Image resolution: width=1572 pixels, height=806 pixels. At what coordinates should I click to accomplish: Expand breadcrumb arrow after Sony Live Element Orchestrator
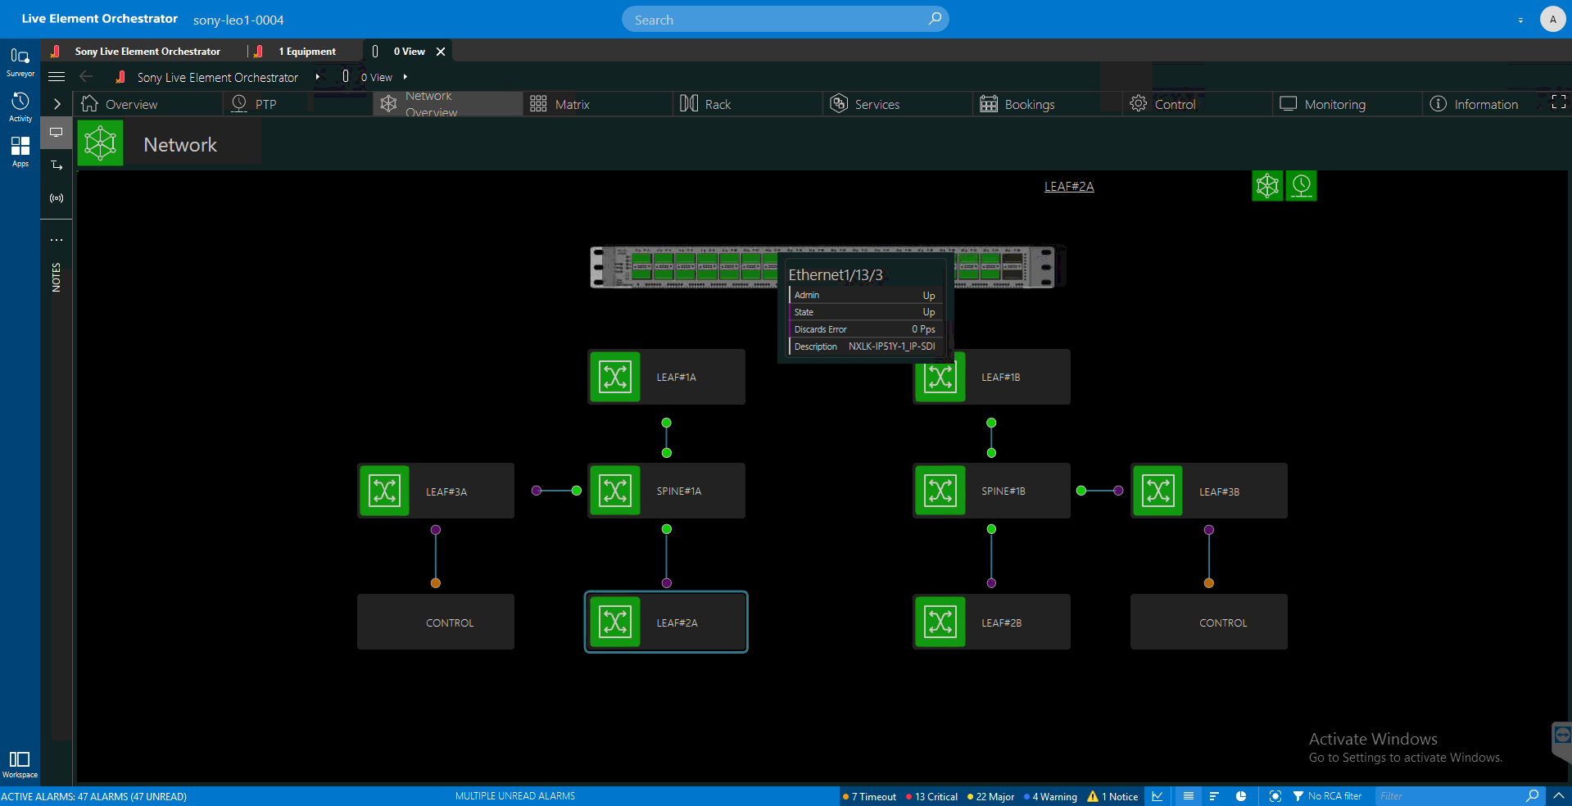point(317,77)
